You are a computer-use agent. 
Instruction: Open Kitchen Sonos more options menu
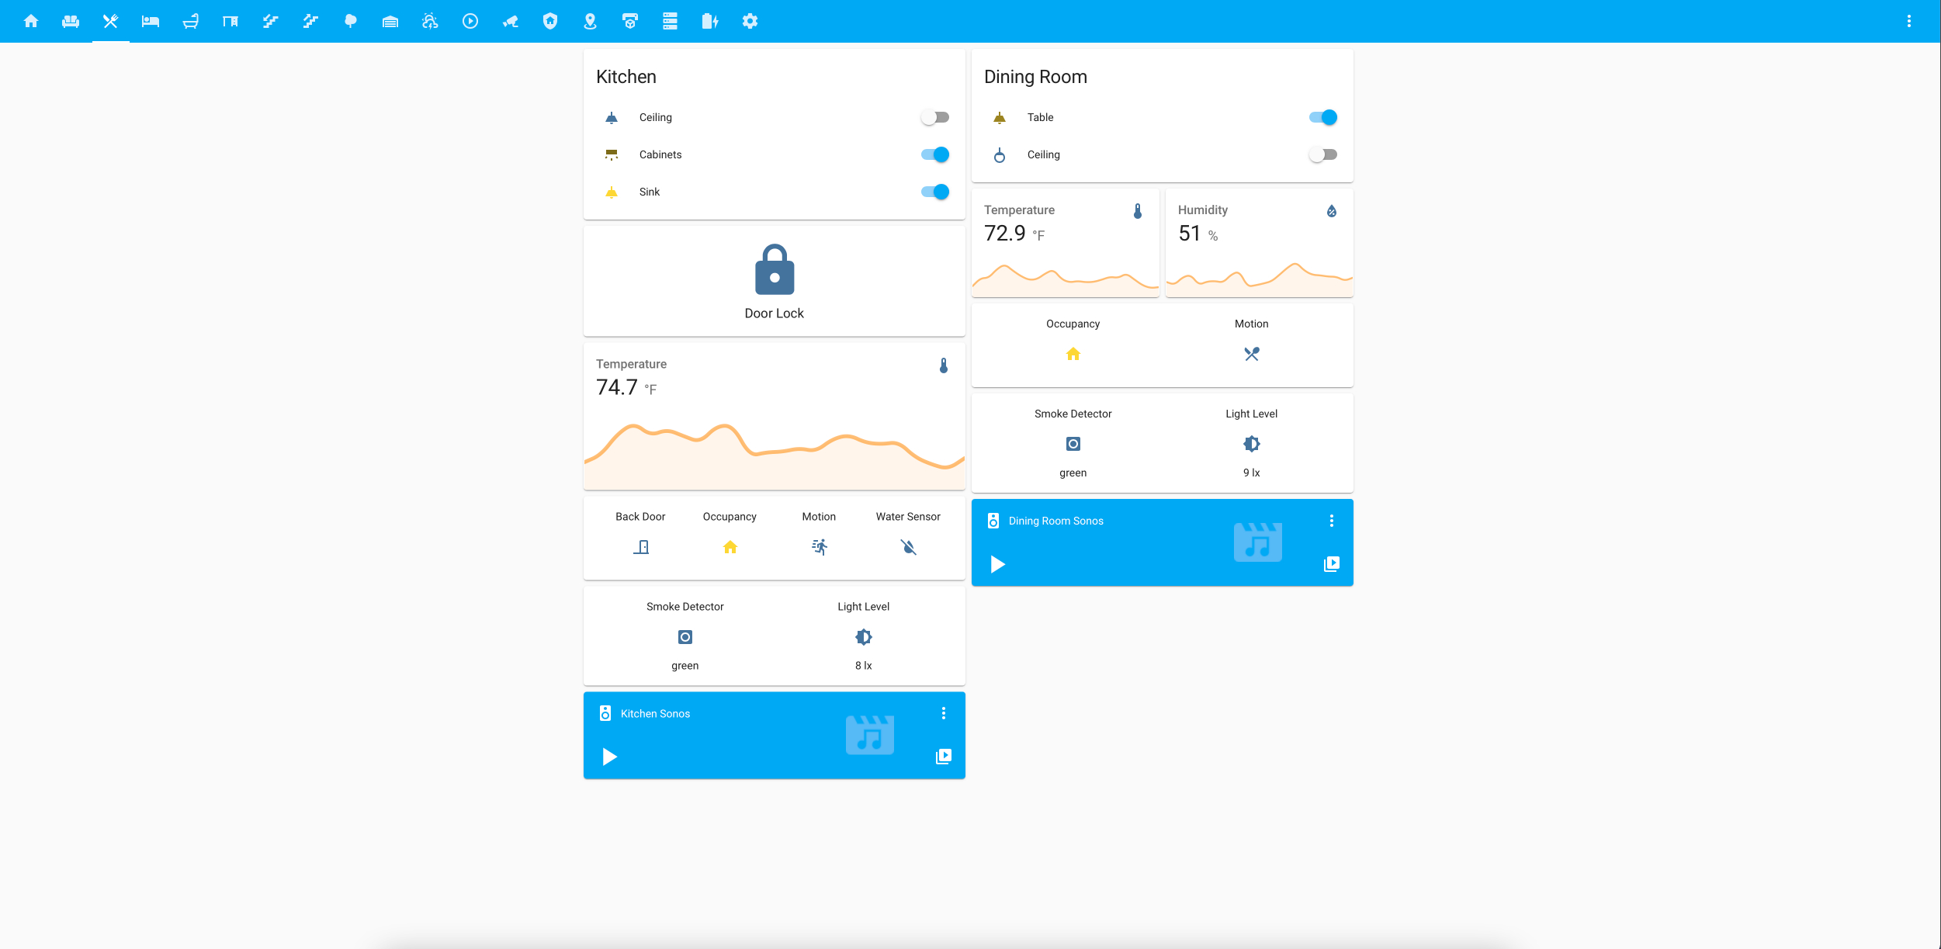pos(943,713)
